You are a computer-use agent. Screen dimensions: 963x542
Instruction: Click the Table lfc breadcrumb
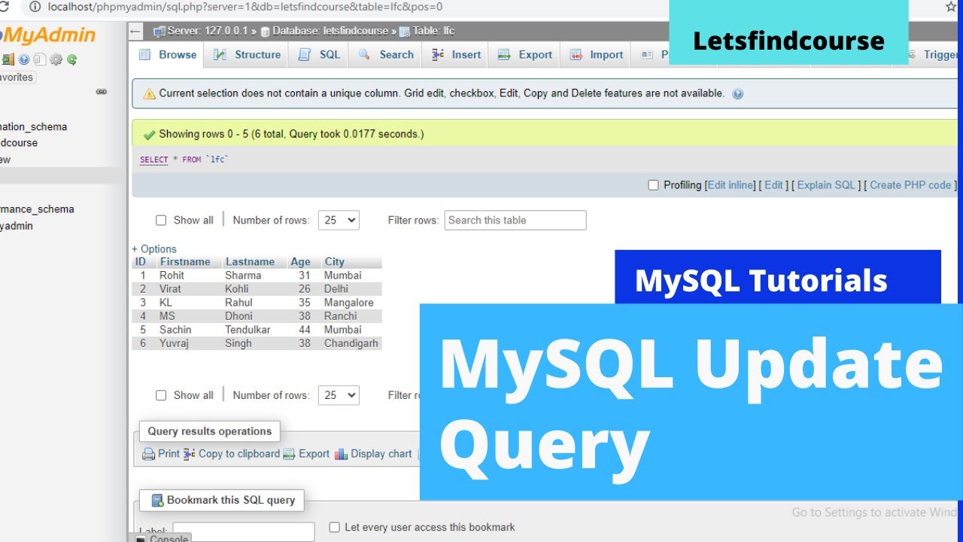(433, 31)
